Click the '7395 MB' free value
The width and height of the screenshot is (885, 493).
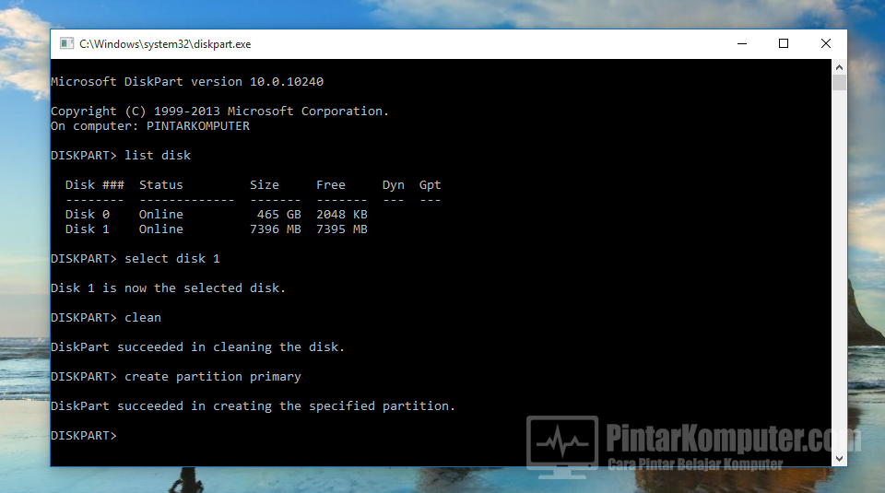click(341, 229)
